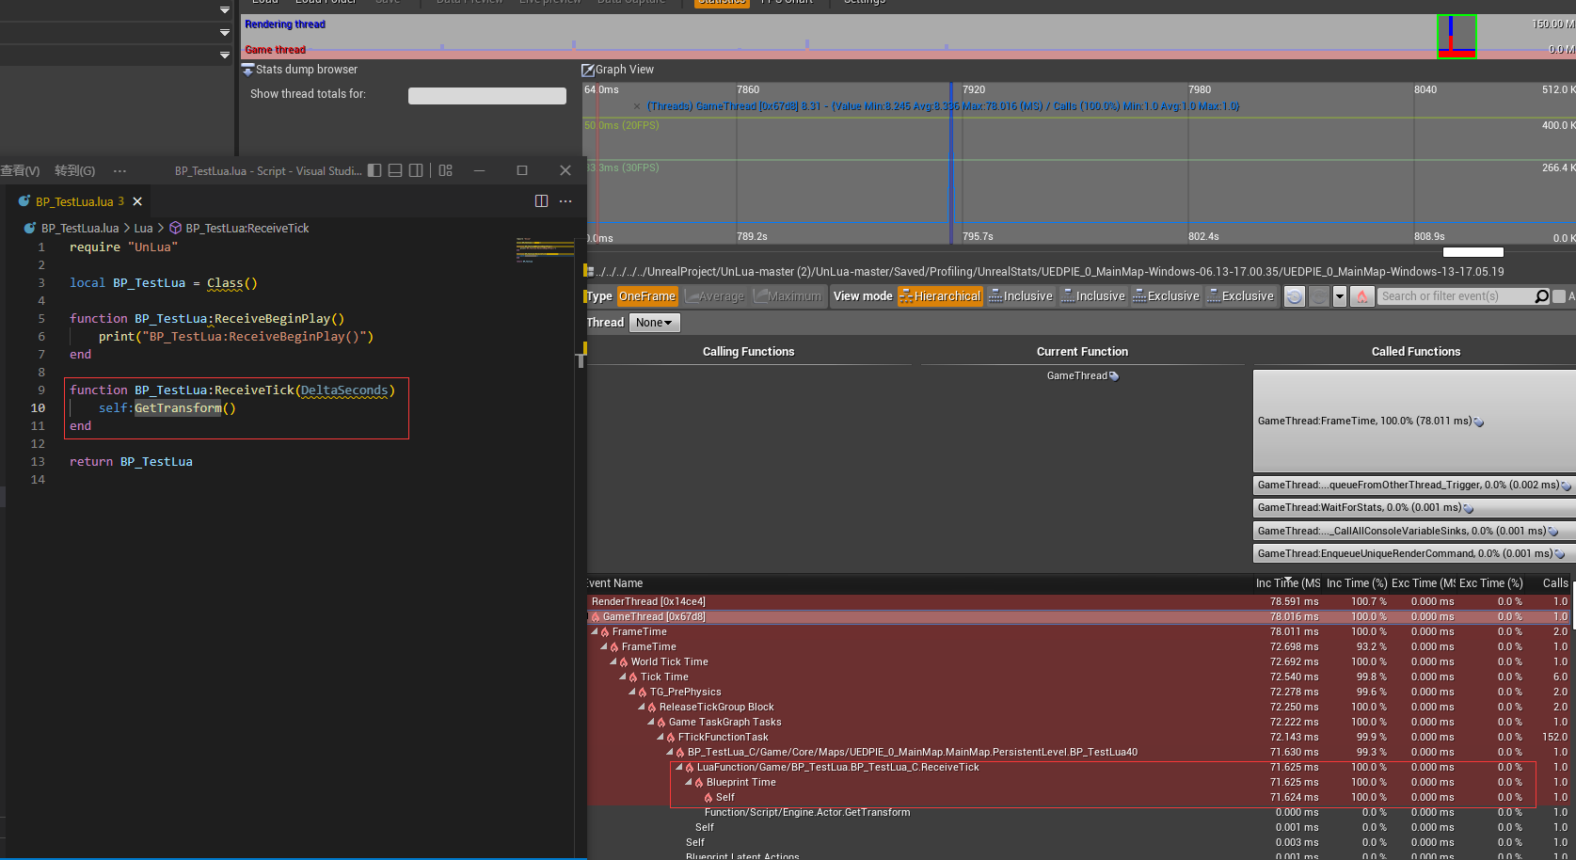1576x860 pixels.
Task: Switch to the Statistics view
Action: [722, 3]
